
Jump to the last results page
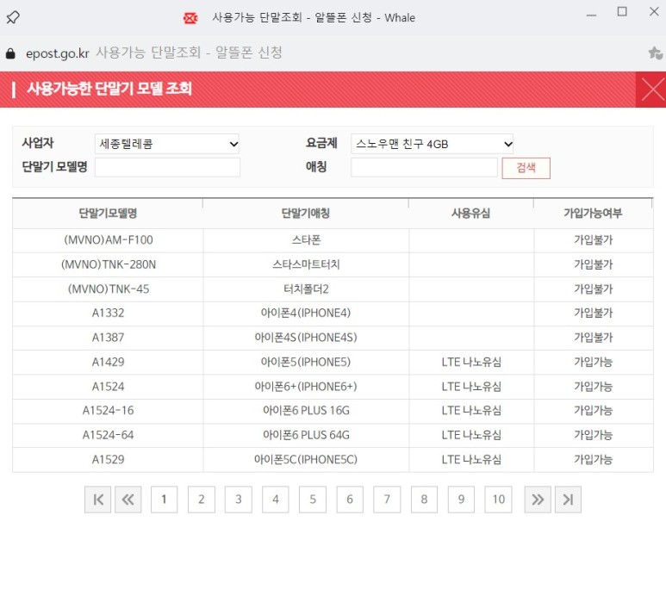pos(568,500)
